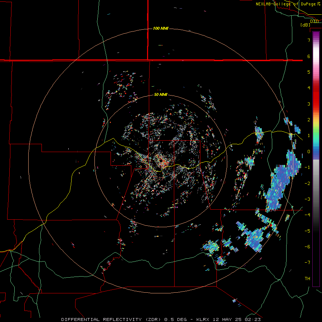Click the TH label on the legend
The width and height of the screenshot is (322, 322).
(307, 279)
